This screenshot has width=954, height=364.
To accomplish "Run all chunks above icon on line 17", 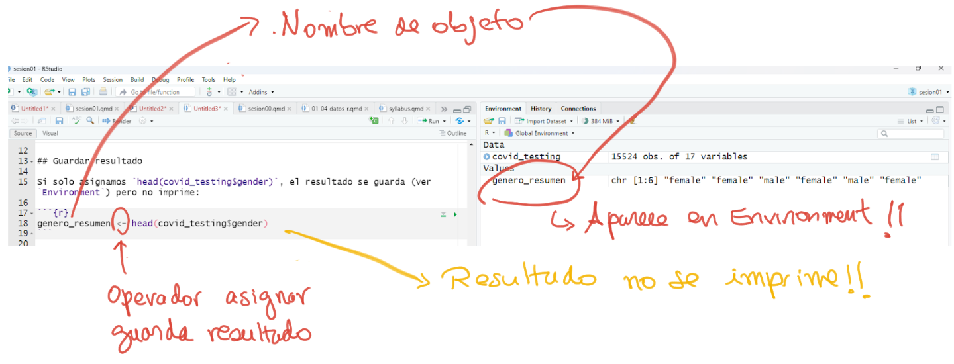I will click(x=443, y=214).
